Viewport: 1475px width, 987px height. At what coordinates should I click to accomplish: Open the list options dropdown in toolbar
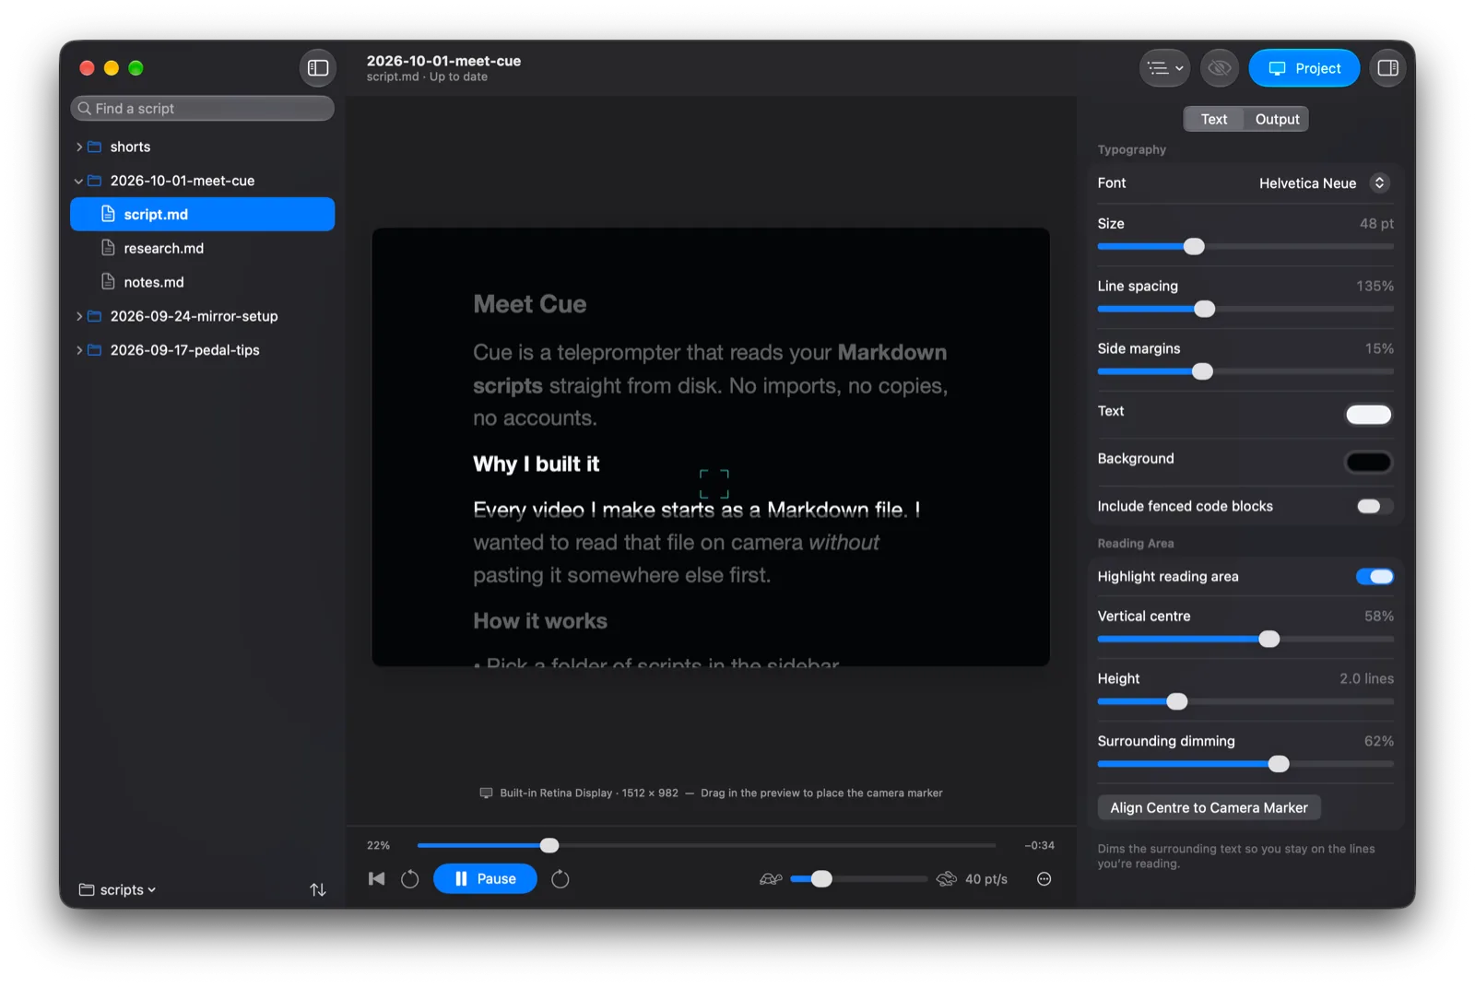1164,68
